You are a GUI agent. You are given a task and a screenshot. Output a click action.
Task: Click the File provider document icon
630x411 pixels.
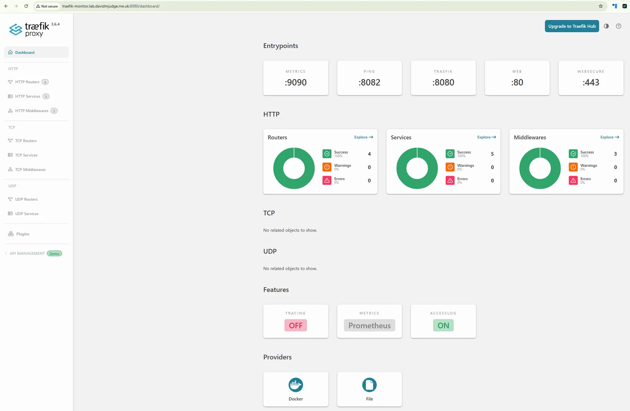369,385
